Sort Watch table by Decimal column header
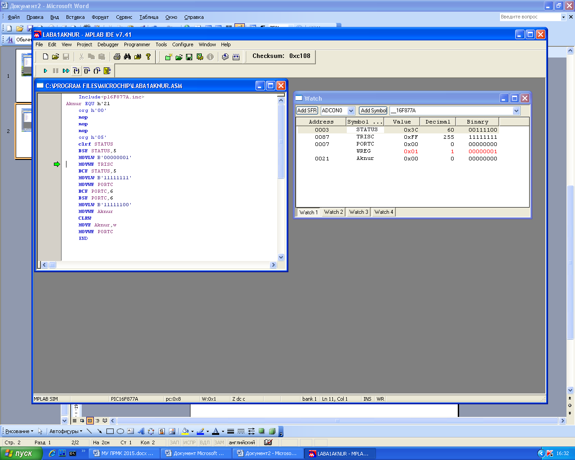The image size is (575, 460). (438, 122)
